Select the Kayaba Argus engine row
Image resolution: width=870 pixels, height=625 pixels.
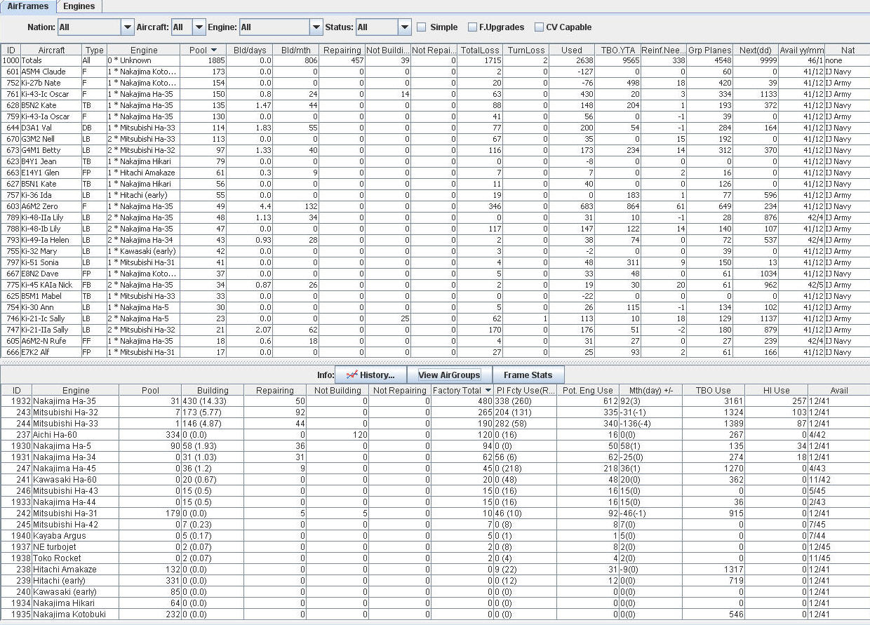(435, 536)
